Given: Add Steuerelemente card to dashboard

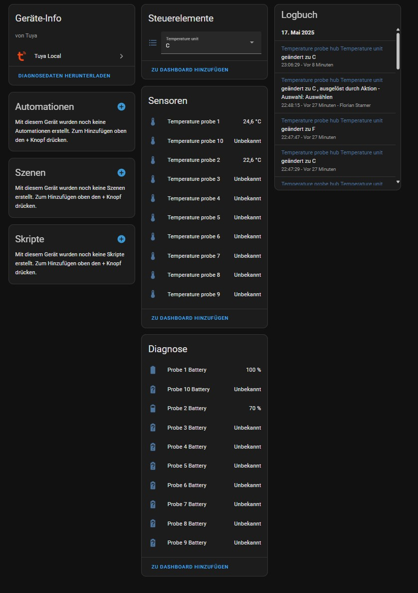Looking at the screenshot, I should (190, 70).
